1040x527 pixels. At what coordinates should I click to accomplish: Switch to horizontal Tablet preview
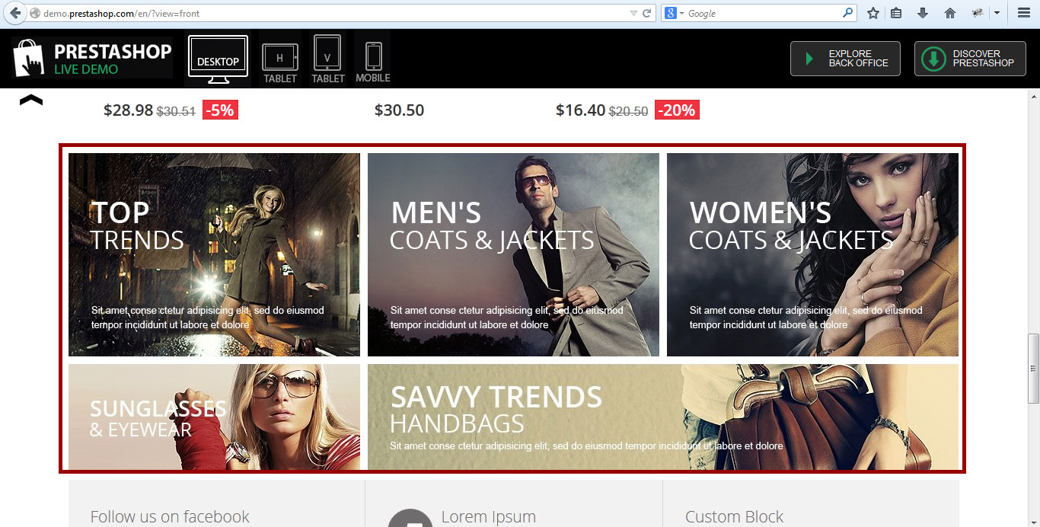click(x=280, y=63)
